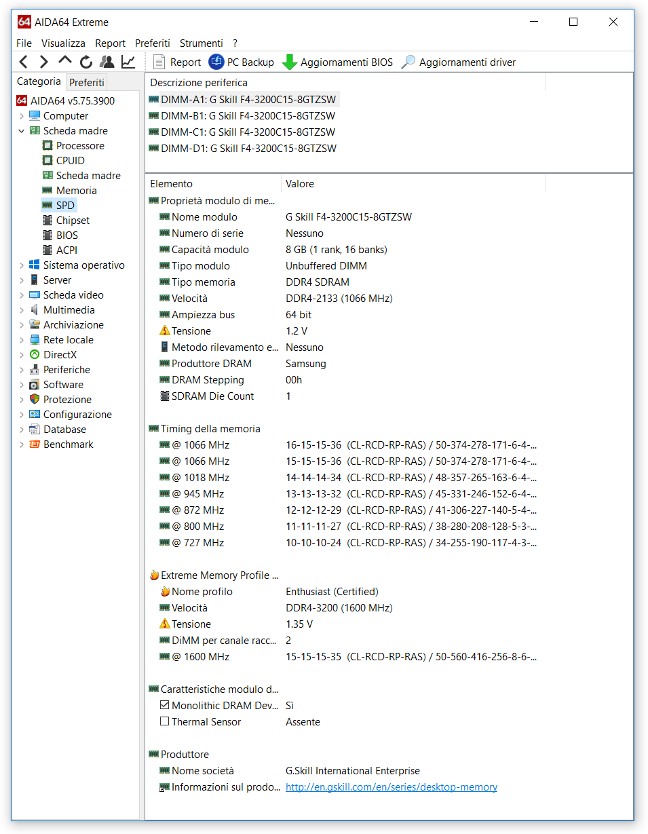Viewport: 648px width, 834px height.
Task: Select DIMM-C1 G Skill module row
Action: pos(242,132)
